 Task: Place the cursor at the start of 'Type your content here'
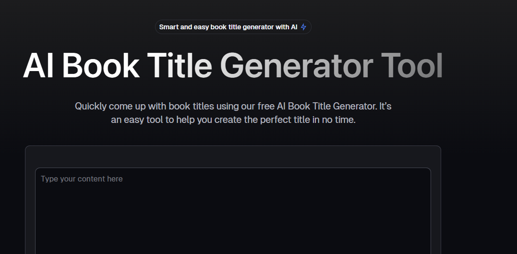[x=41, y=179]
